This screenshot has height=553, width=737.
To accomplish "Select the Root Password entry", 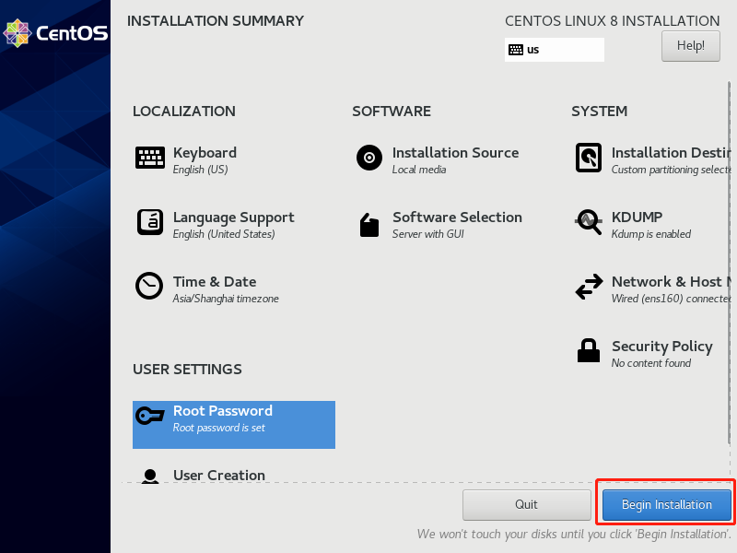I will click(x=234, y=425).
